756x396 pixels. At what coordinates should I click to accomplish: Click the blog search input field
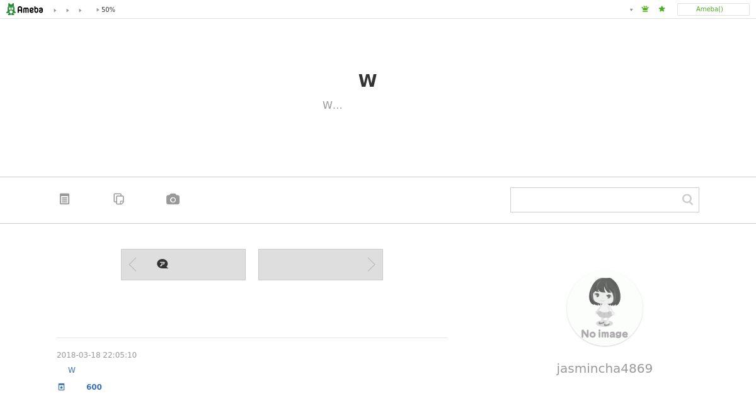tap(593, 200)
